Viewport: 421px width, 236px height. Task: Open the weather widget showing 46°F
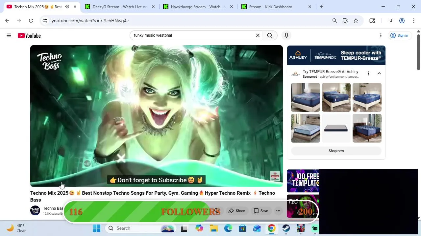tap(16, 228)
